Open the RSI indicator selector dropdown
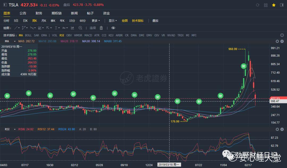The width and height of the screenshot is (287, 168). 15,129
